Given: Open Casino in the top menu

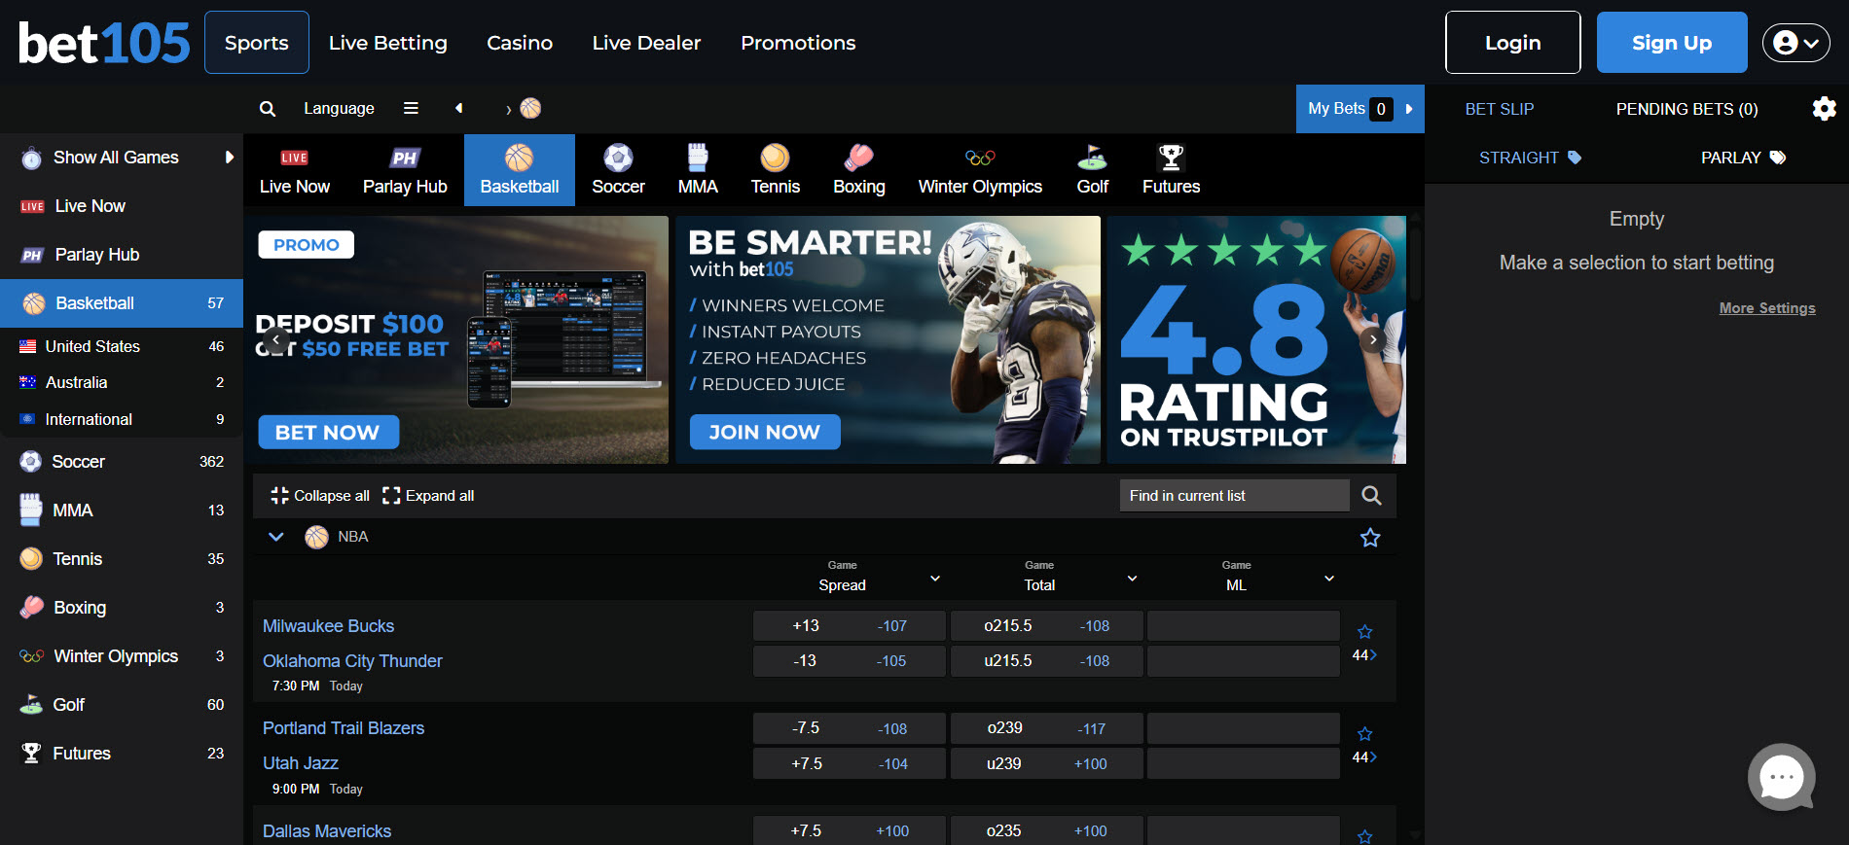Looking at the screenshot, I should [x=520, y=43].
